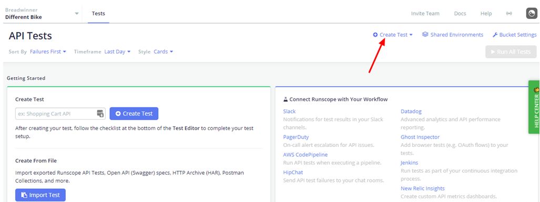Click the layers icon by Shared Environments
Screen dimensions: 540x202
[x=425, y=35]
